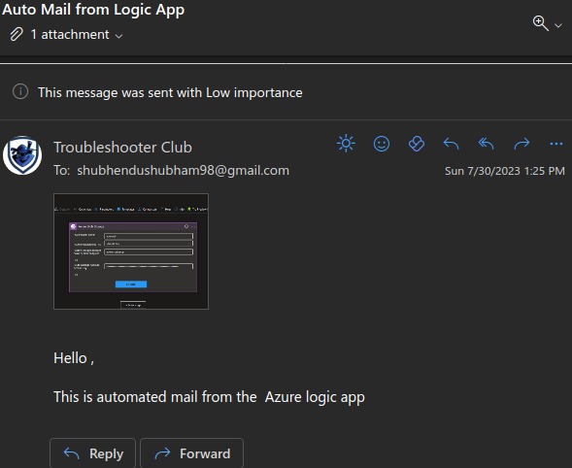This screenshot has height=468, width=572.
Task: Click the low importance info icon
Action: pyautogui.click(x=20, y=91)
